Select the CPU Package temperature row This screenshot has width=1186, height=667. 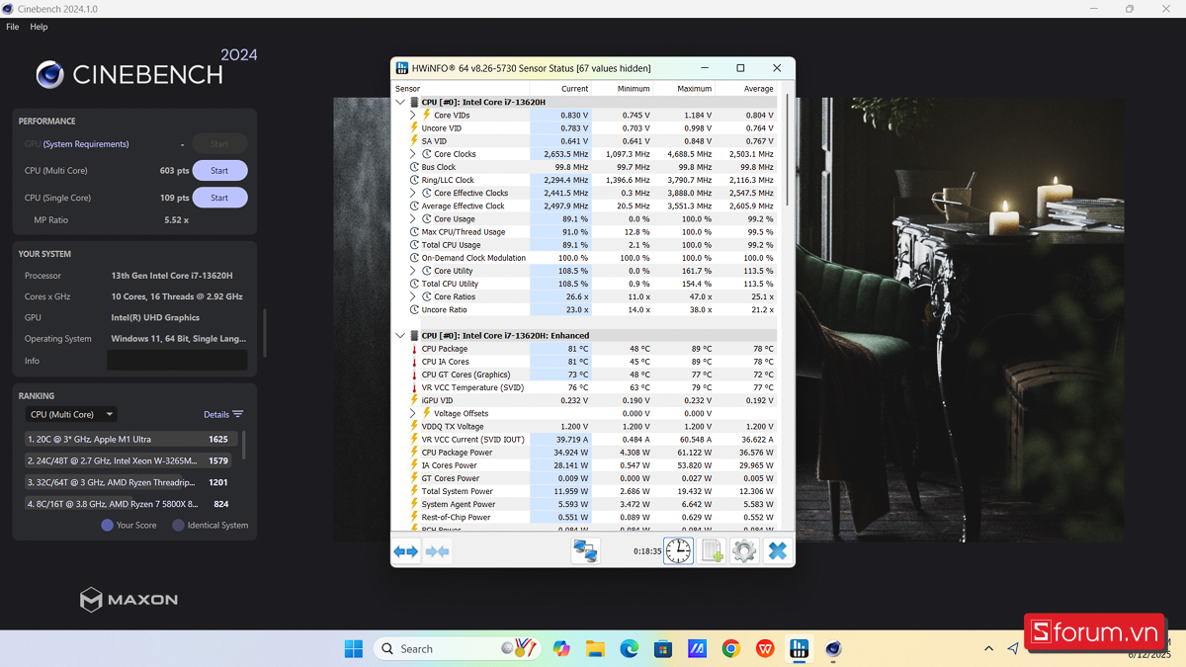point(585,349)
